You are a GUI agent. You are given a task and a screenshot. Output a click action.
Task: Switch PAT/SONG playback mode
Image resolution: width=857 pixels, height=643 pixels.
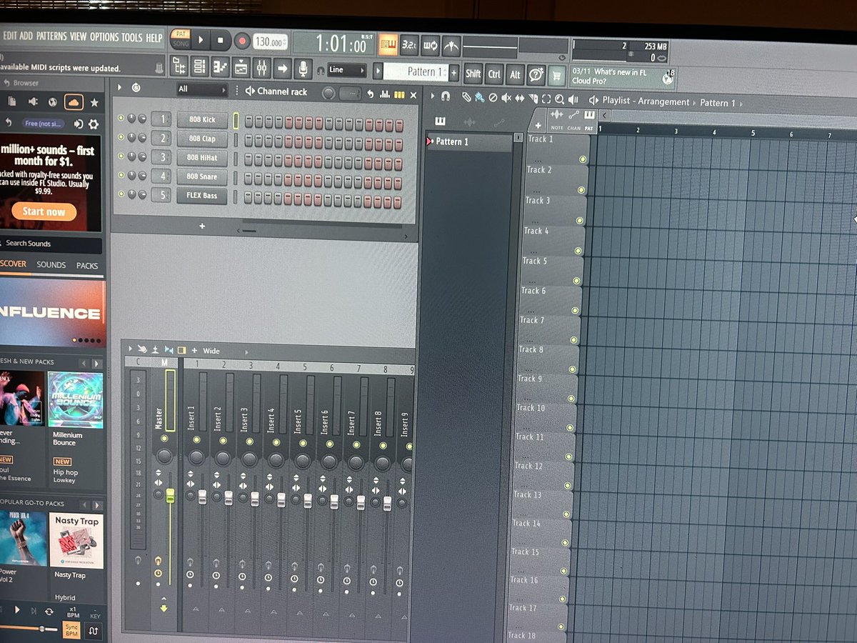click(181, 39)
